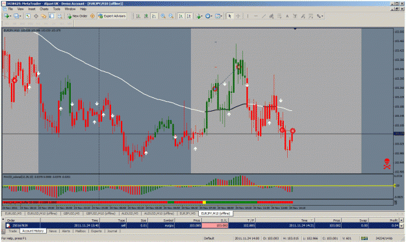Select the Trendline drawing tool
The width and height of the screenshot is (406, 242).
coord(264,16)
